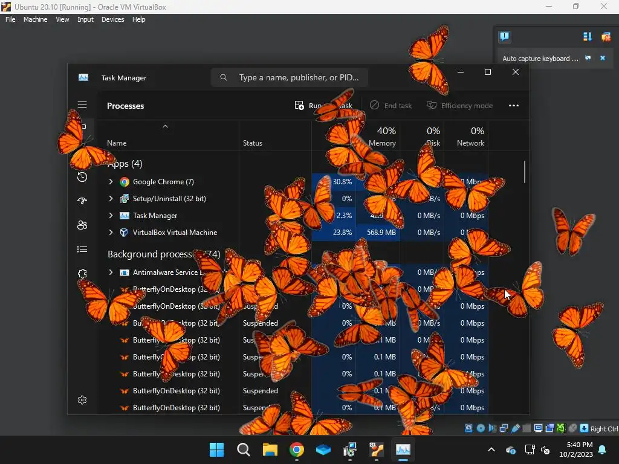This screenshot has height=464, width=619.
Task: Click collapse arrow above Name column
Action: pos(166,126)
